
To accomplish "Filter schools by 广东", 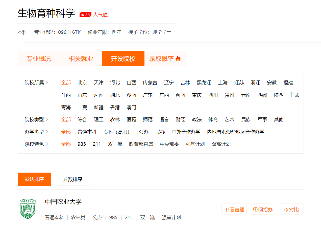I will click(148, 95).
